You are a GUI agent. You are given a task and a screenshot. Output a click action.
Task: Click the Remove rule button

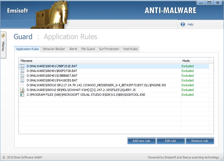[200, 141]
